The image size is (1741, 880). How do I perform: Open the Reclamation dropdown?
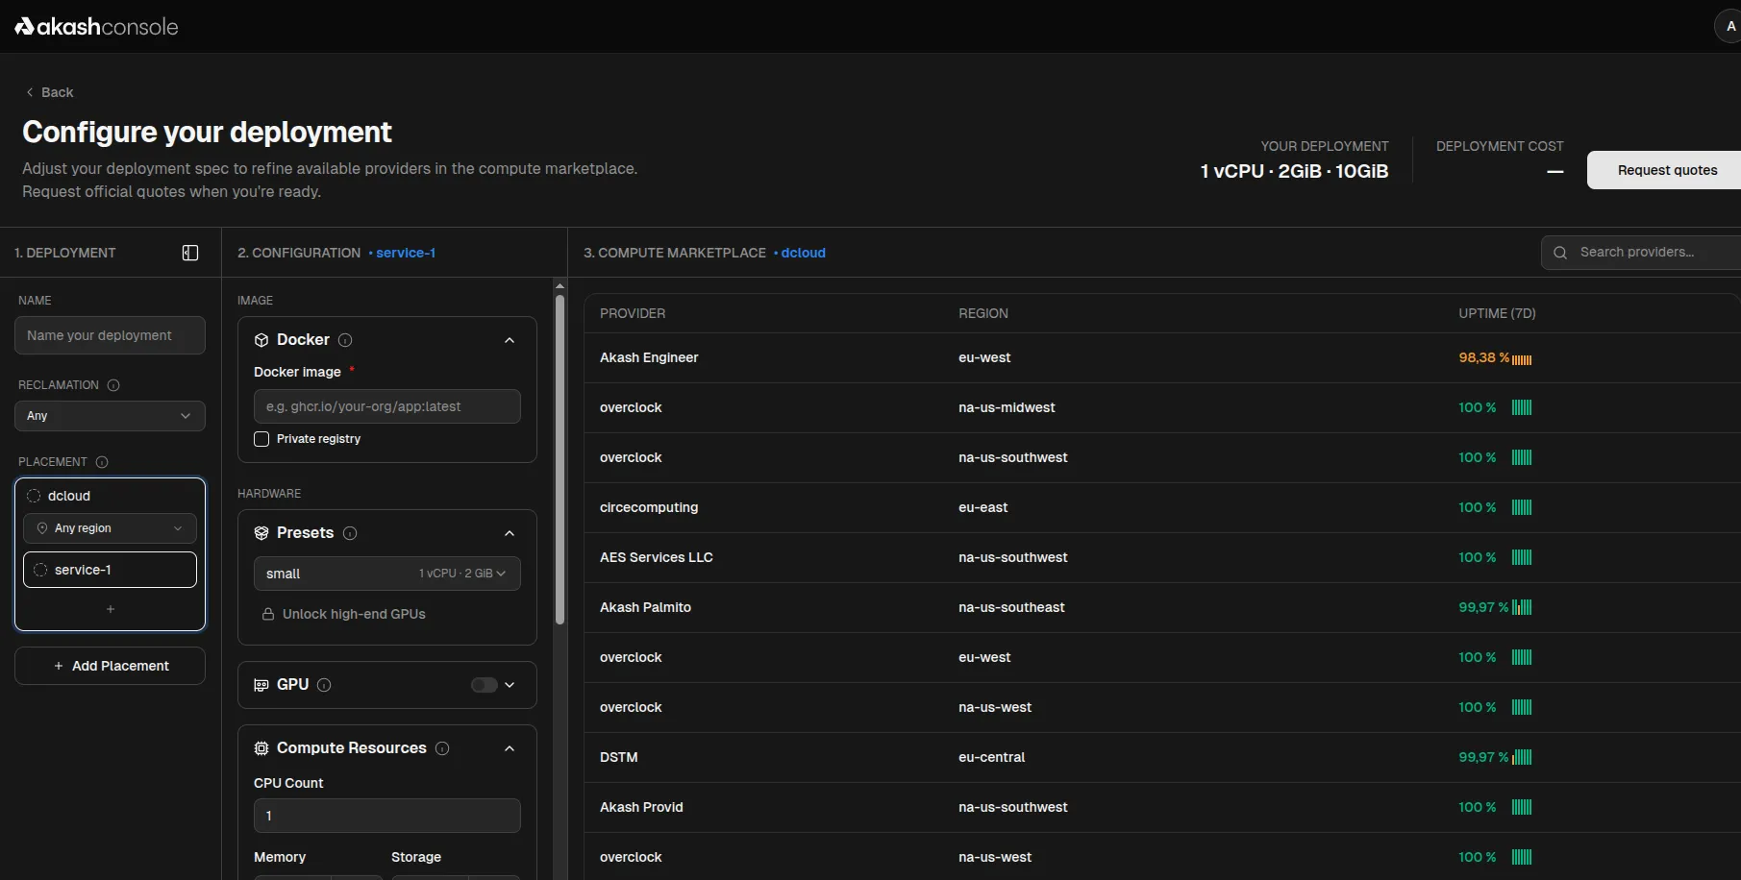(x=110, y=416)
